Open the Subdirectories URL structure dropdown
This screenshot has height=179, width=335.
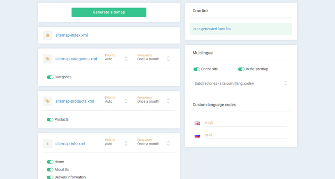click(x=241, y=83)
